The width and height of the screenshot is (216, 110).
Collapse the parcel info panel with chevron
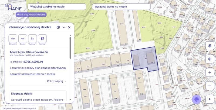point(64,27)
